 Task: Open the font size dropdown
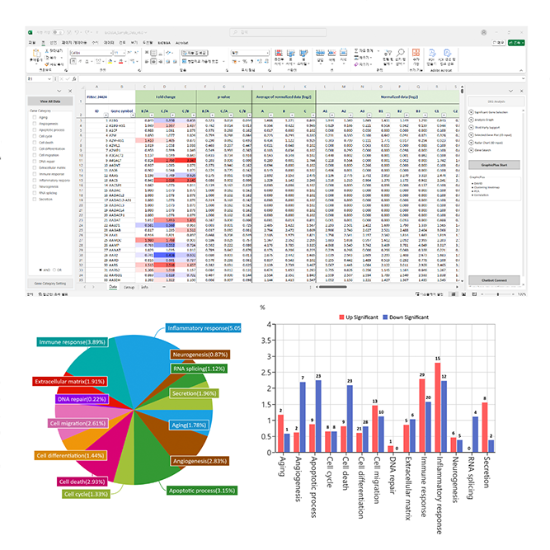(124, 53)
